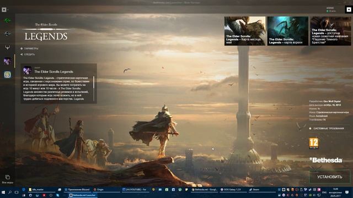Image resolution: width=353 pixels, height=198 pixels.
Task: Switch to the Origin window
Action: pyautogui.click(x=106, y=190)
